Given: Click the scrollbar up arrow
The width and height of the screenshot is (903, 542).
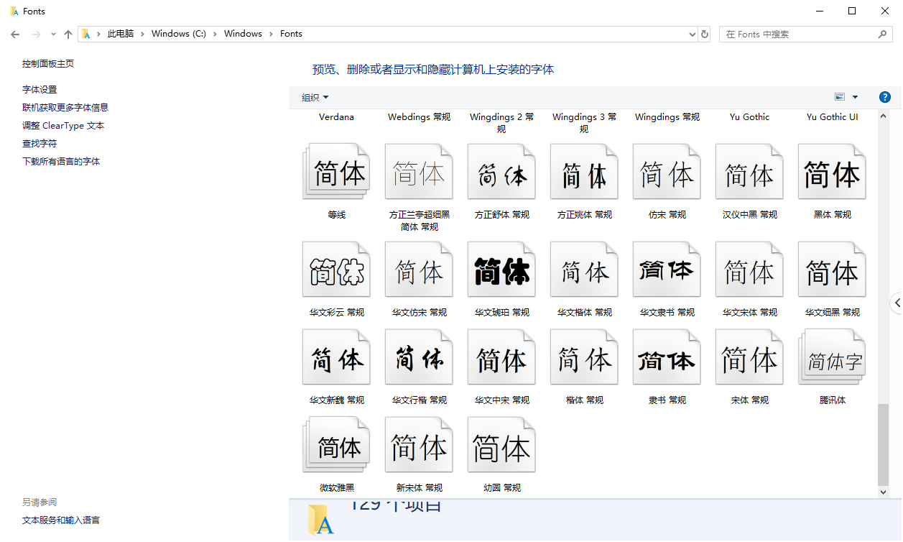Looking at the screenshot, I should point(884,116).
